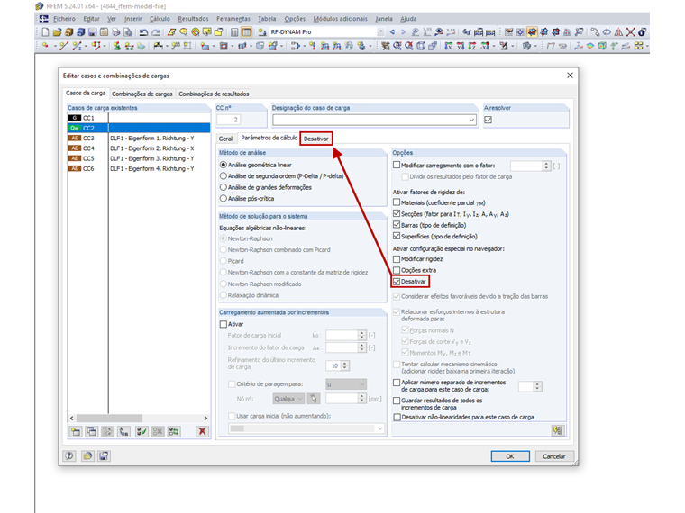This screenshot has height=513, width=685.
Task: Enable 'Modificar carregamento com o fator' checkbox
Action: tap(397, 166)
